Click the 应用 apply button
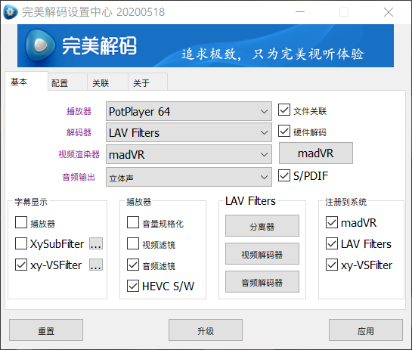412x350 pixels. coord(366,330)
